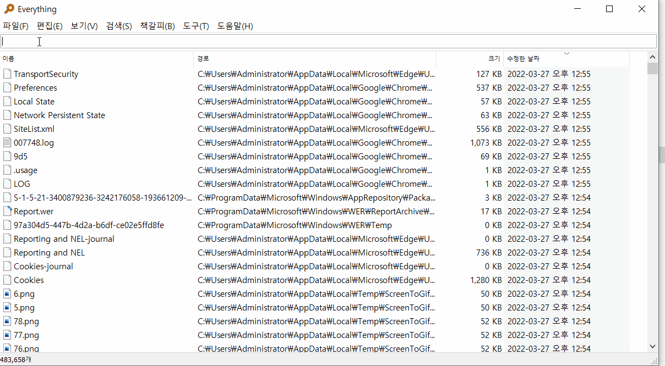Screen dimensions: 665x366
Task: Click the Report.wer file icon
Action: 7,211
